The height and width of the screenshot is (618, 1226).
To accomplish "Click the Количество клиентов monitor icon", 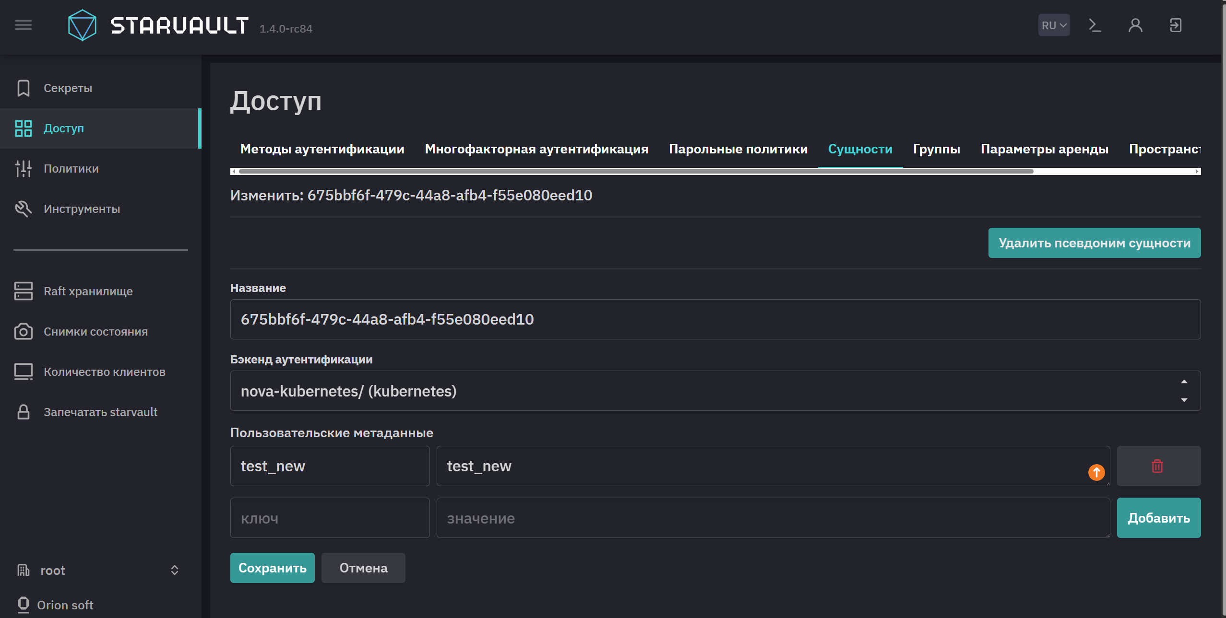I will 24,372.
